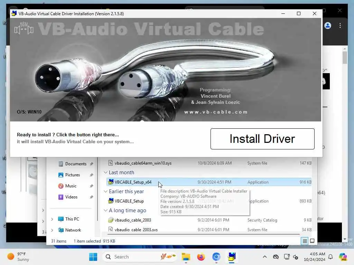Viewport: 354px width, 265px height.
Task: Switch Explorer to details view
Action: click(305, 241)
